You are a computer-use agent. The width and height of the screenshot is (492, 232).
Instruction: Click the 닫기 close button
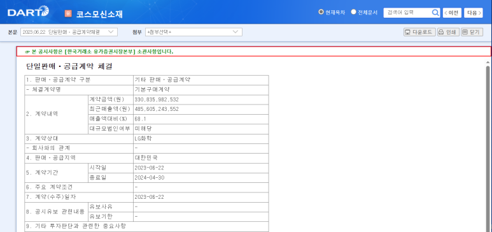[472, 32]
